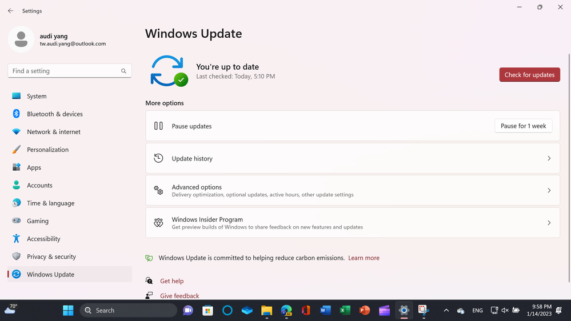571x321 pixels.
Task: Open the Learn more link
Action: point(364,258)
